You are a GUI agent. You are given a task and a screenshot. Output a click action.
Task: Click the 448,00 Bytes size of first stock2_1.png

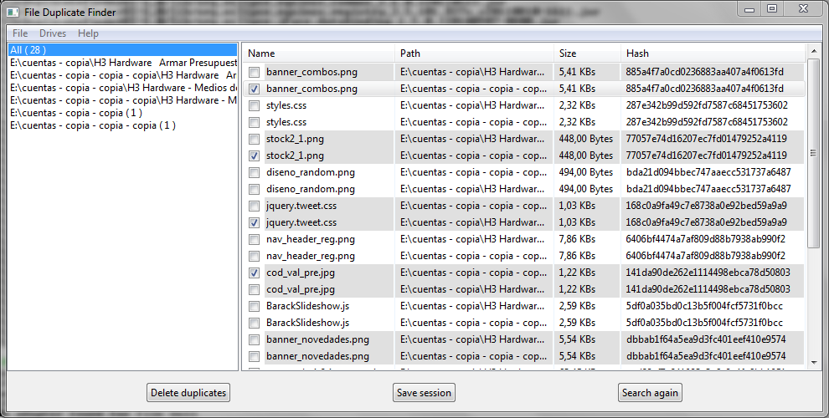click(x=586, y=139)
